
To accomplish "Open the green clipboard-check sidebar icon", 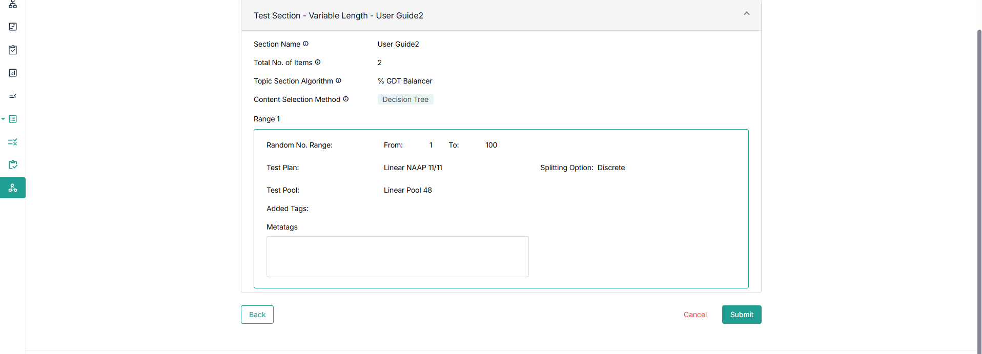I will 13,164.
